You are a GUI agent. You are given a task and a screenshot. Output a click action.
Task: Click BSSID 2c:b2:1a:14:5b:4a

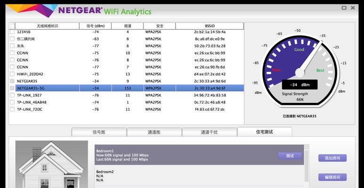pyautogui.click(x=210, y=32)
